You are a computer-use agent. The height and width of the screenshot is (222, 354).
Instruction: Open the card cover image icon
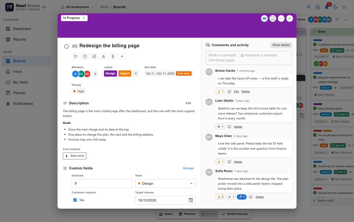pos(273,19)
